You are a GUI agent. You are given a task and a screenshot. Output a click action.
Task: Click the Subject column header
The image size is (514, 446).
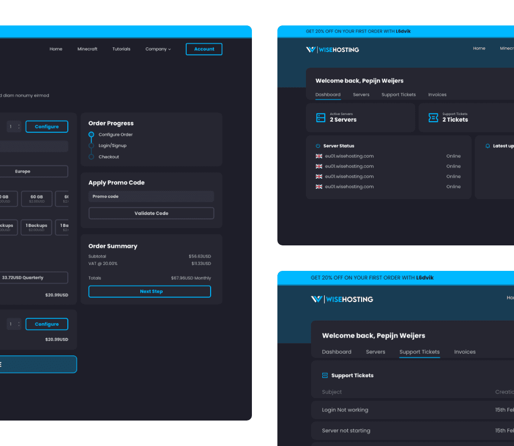(x=331, y=392)
